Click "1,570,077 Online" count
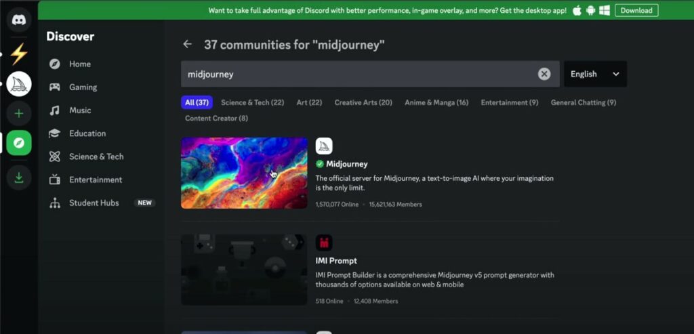 click(337, 205)
